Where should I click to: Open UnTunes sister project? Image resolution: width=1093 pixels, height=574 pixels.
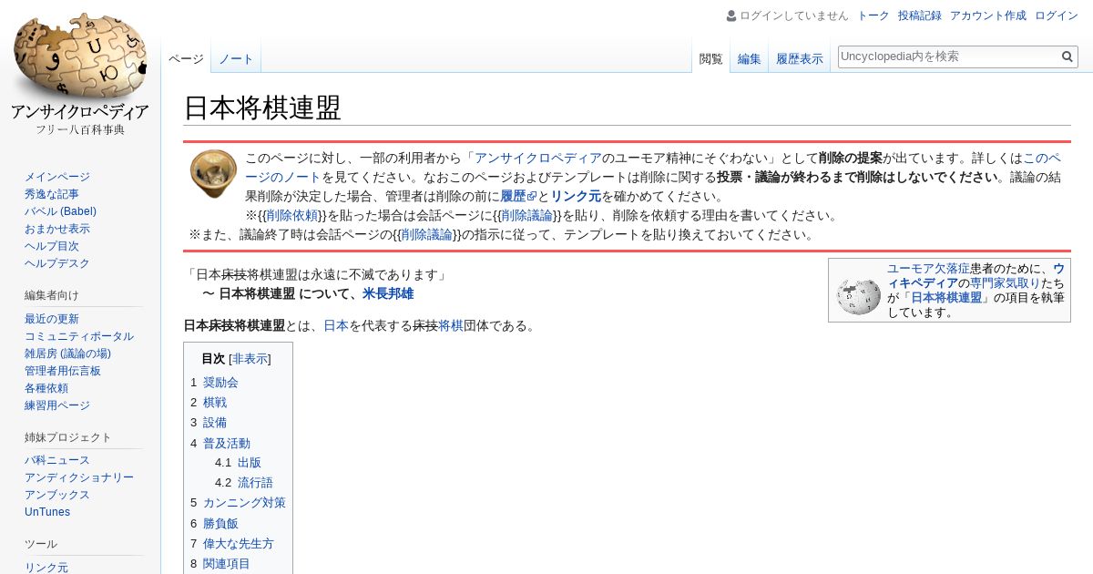[47, 512]
